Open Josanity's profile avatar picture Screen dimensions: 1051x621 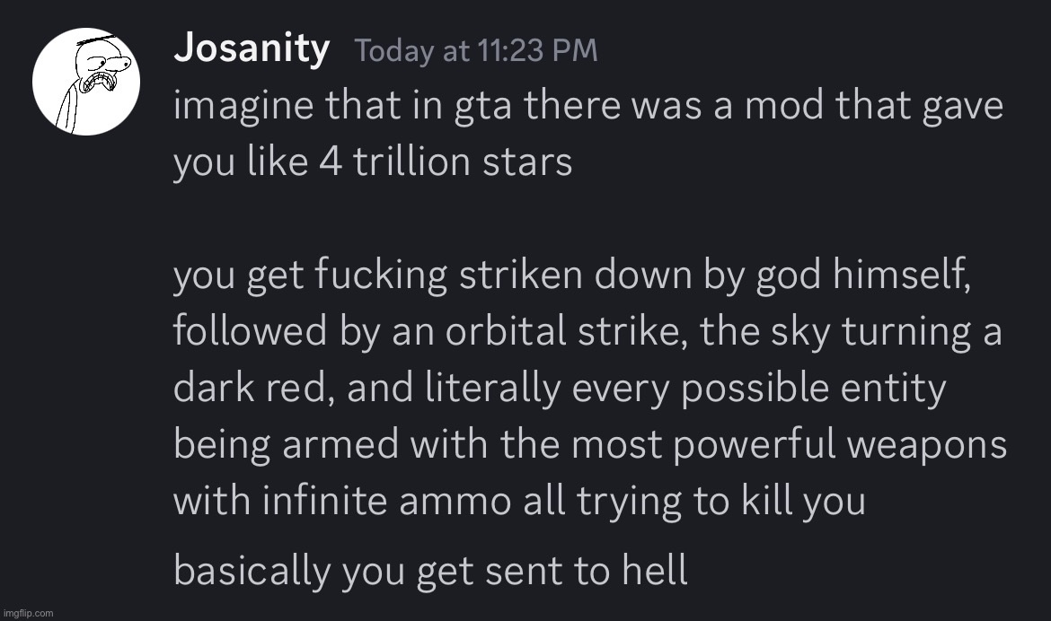click(x=86, y=81)
